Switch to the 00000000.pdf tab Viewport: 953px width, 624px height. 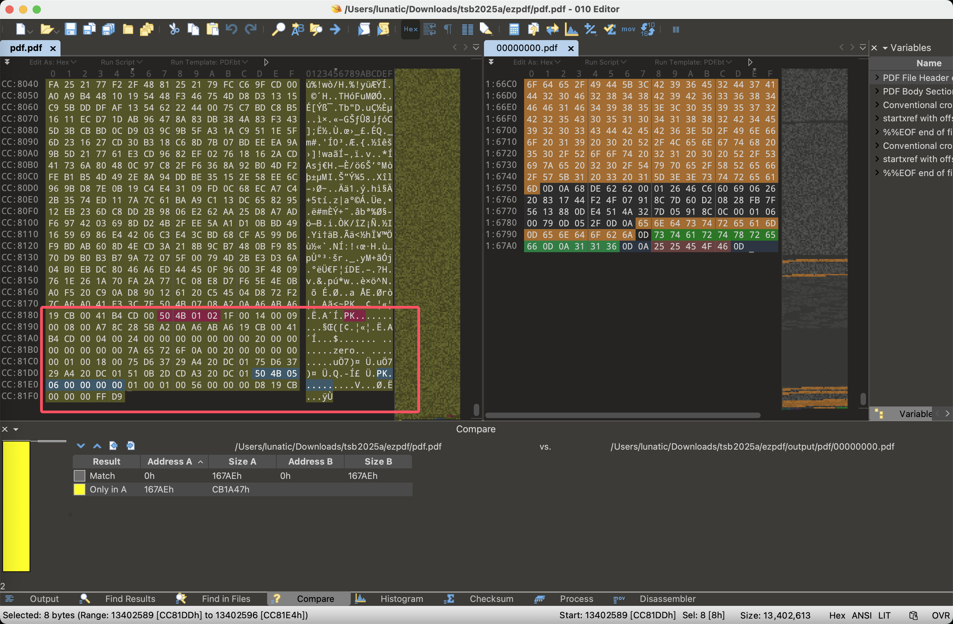tap(526, 48)
